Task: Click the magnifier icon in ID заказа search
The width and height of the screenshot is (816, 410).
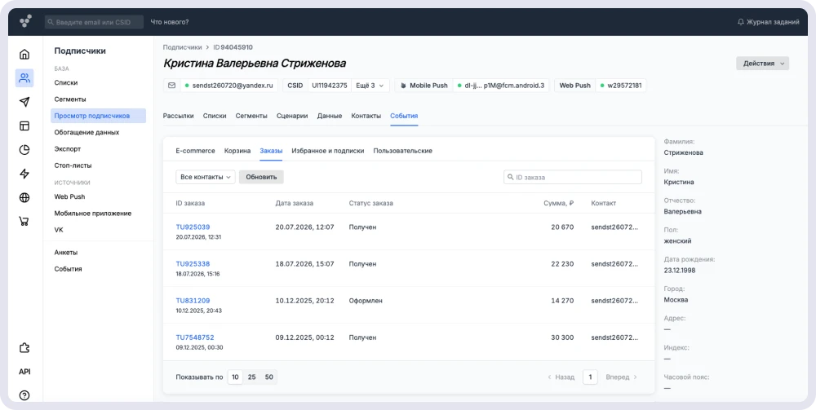Action: coord(510,177)
